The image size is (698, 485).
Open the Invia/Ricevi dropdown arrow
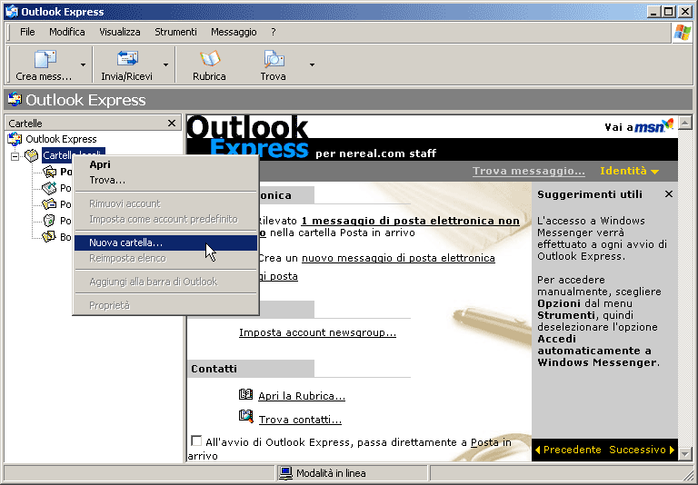165,65
